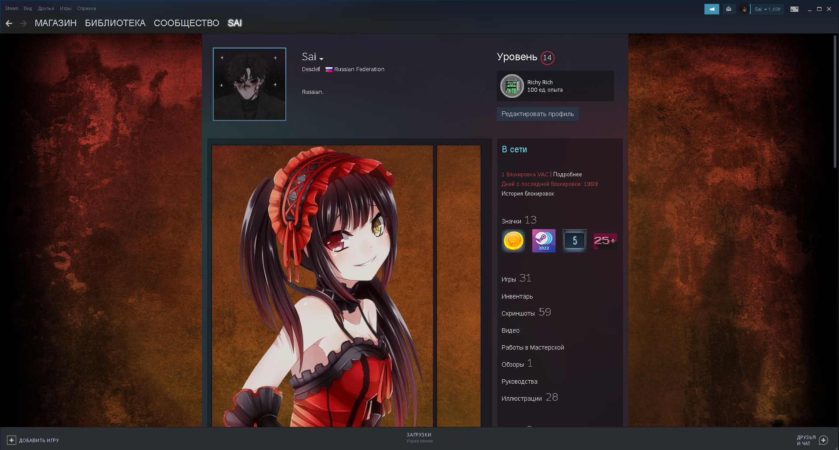The width and height of the screenshot is (839, 450).
Task: Open the Справка menu
Action: pos(87,8)
